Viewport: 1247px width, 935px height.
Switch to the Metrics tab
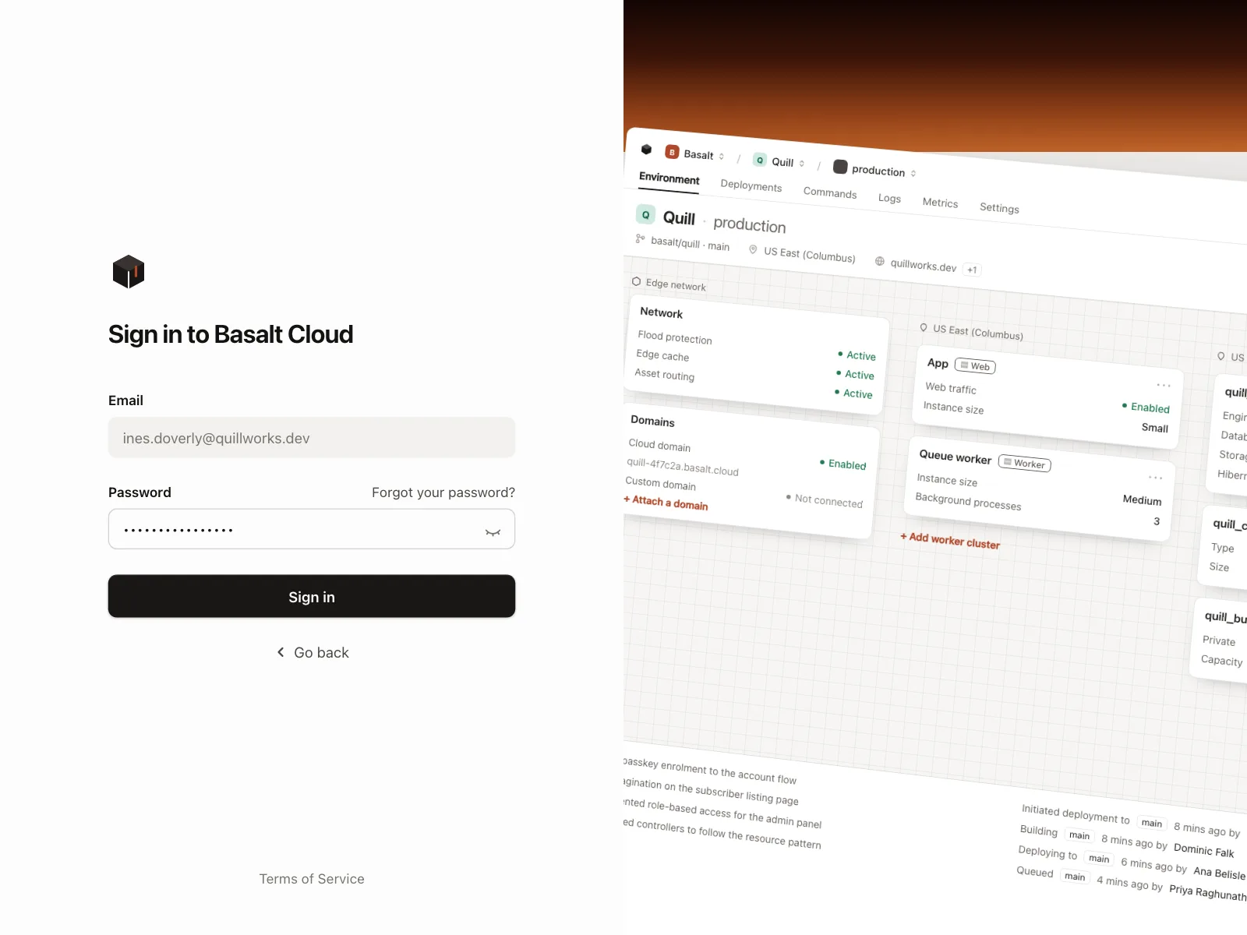pyautogui.click(x=940, y=203)
